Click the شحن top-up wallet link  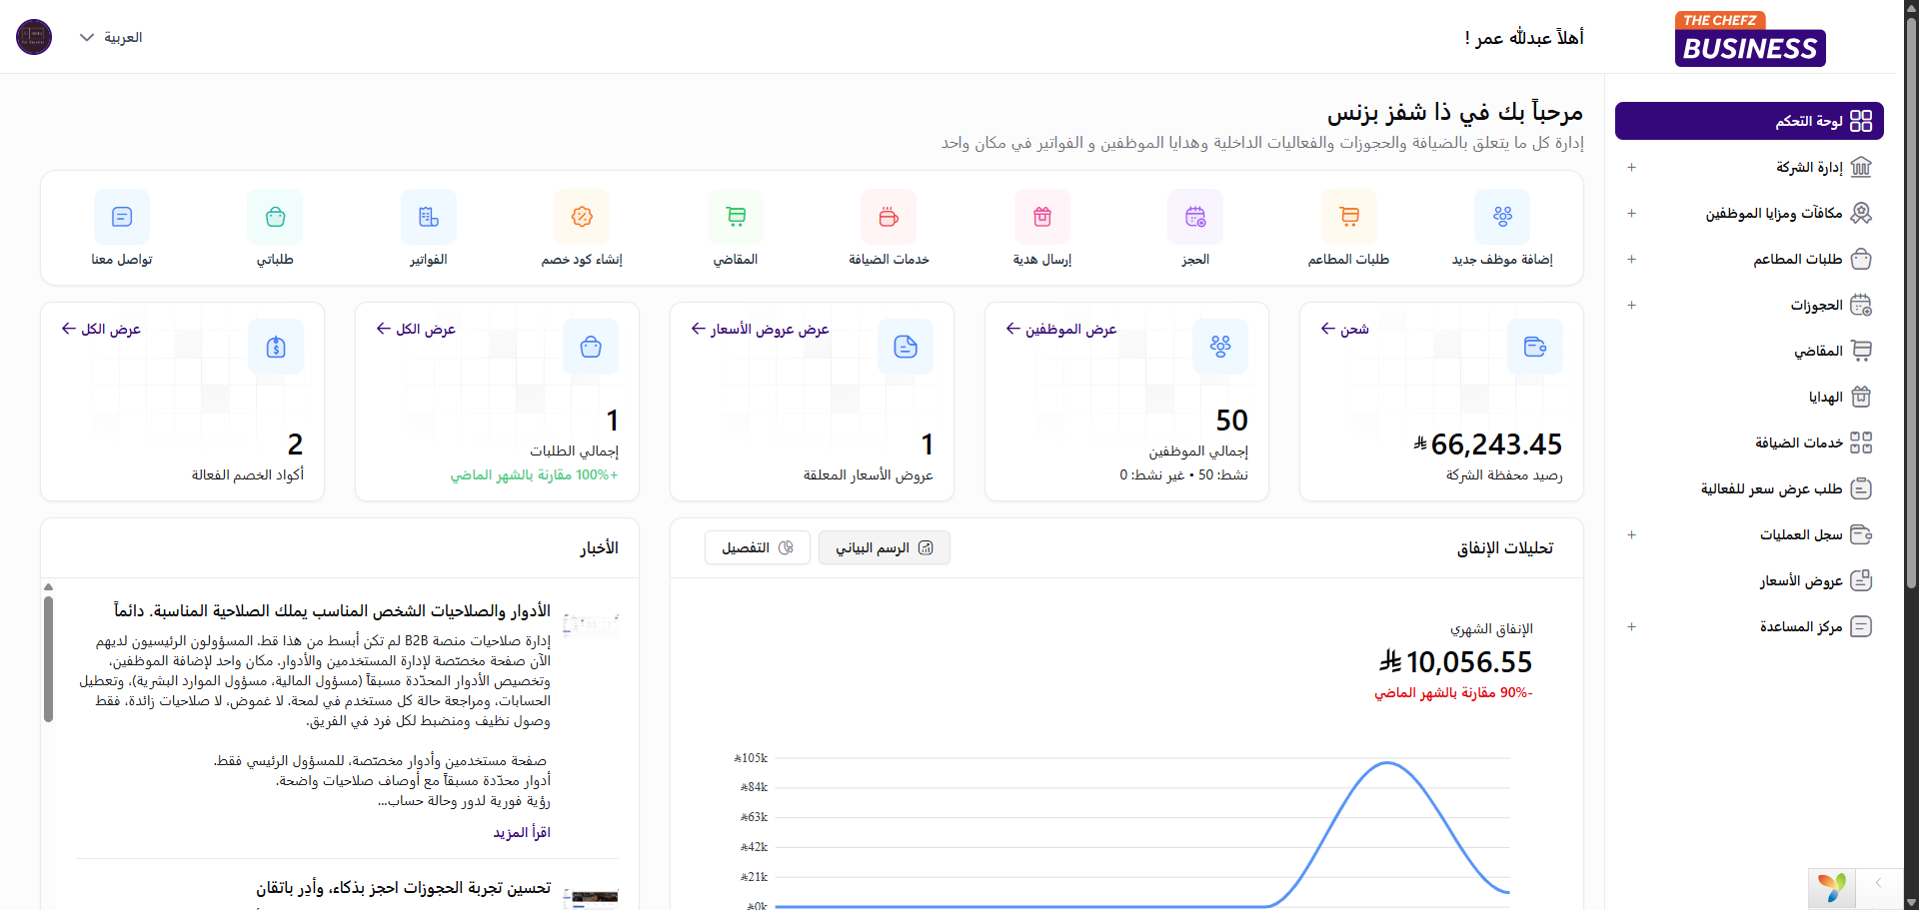point(1344,329)
